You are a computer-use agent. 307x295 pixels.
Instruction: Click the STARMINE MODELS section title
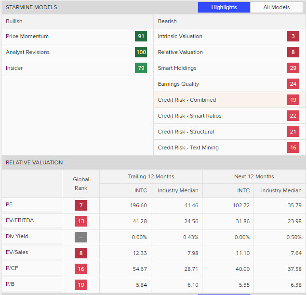pos(31,7)
